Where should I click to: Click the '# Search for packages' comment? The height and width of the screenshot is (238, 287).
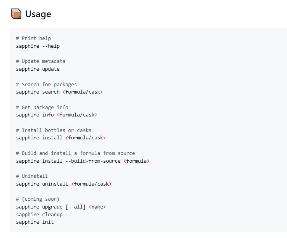(x=46, y=84)
